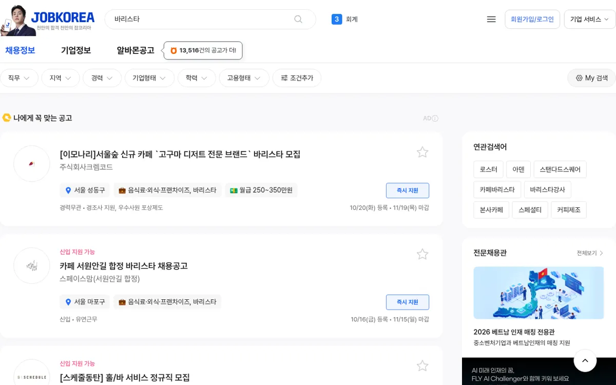The image size is (616, 385).
Task: Select the 알바몬공고 tab
Action: click(x=136, y=50)
